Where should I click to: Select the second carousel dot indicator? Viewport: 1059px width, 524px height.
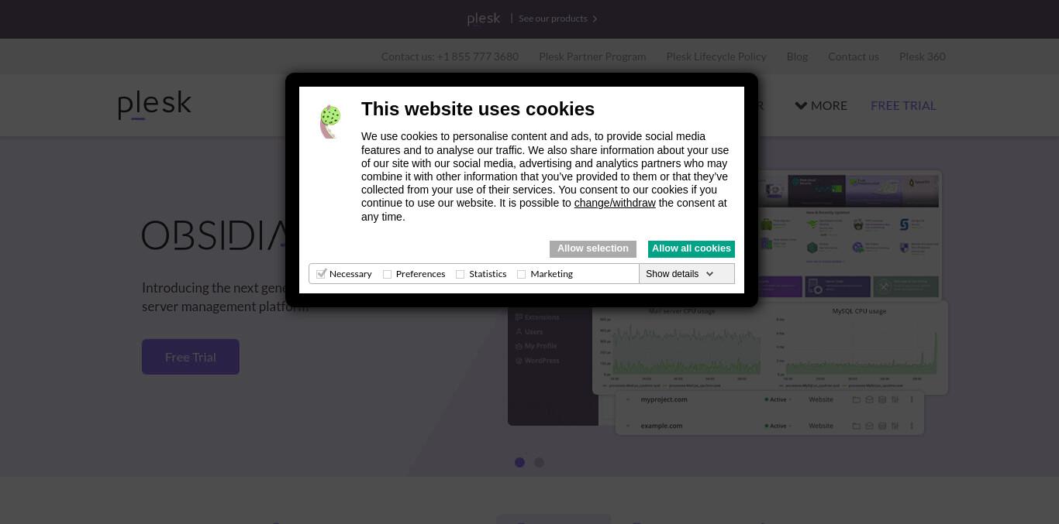pyautogui.click(x=539, y=462)
